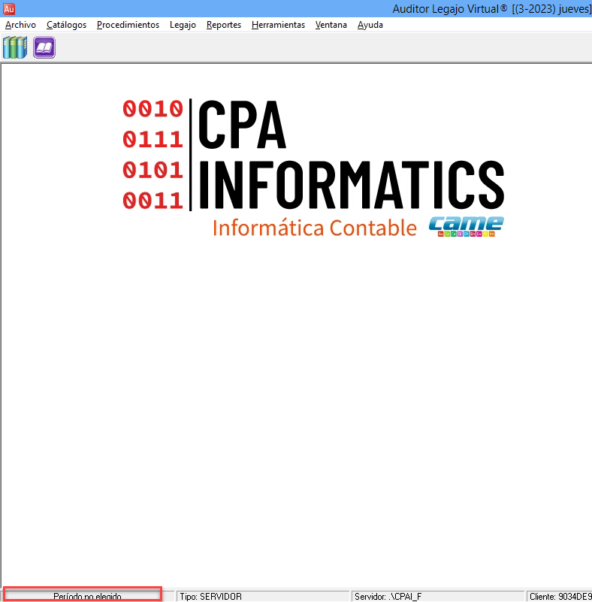Open the Procedimientos menu

coord(128,25)
